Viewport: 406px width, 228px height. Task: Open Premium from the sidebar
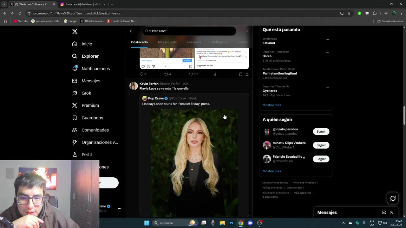(85, 105)
